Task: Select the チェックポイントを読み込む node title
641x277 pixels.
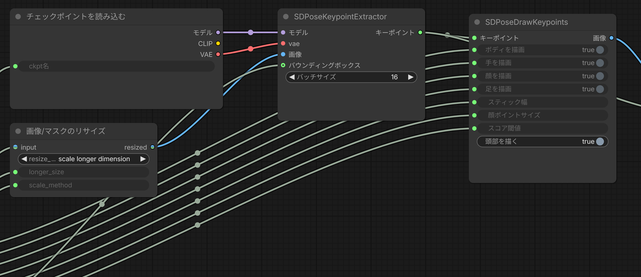Action: [x=76, y=16]
